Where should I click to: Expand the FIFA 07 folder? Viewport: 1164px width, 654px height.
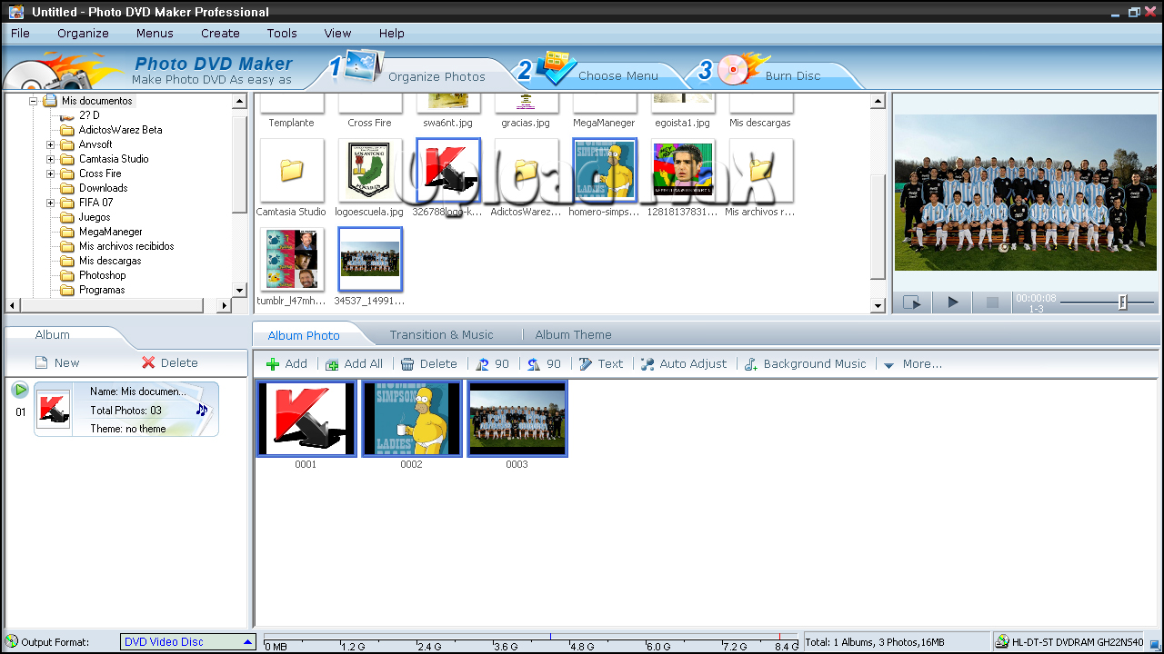tap(51, 203)
